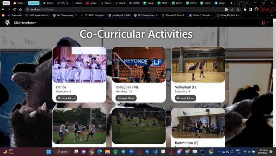Screen dimensions: 276x156
Task: Open the CS1010X bookmark
Action: 93,15
